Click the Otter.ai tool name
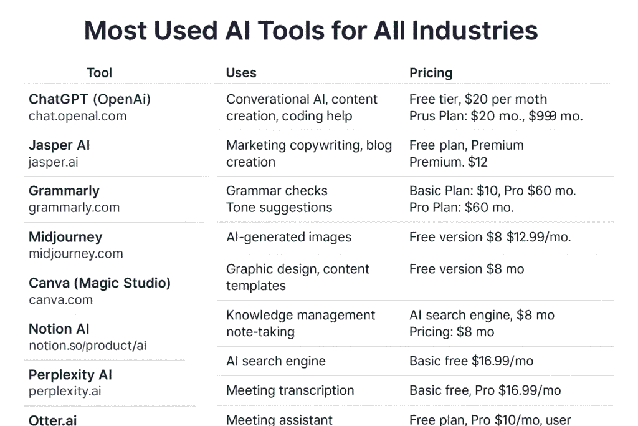 click(52, 420)
